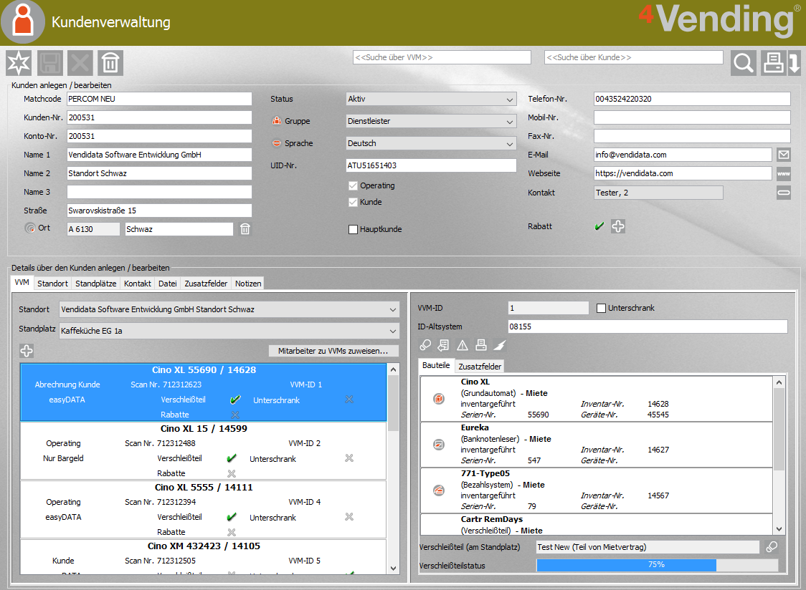806x590 pixels.
Task: Click the add Rabatt plus icon
Action: [x=618, y=226]
